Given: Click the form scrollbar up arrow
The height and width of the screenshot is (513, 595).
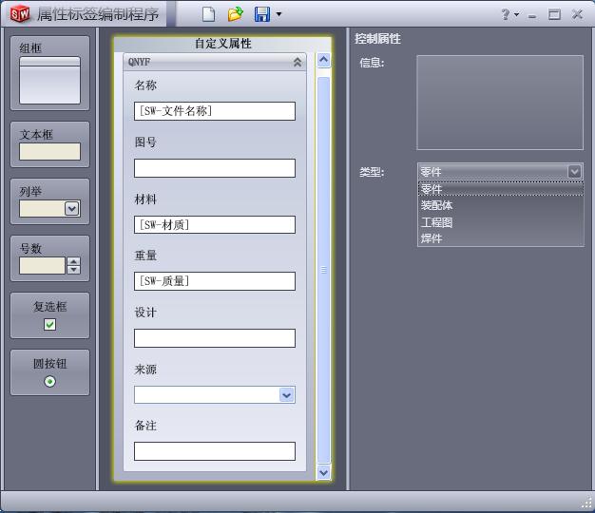Looking at the screenshot, I should 324,60.
